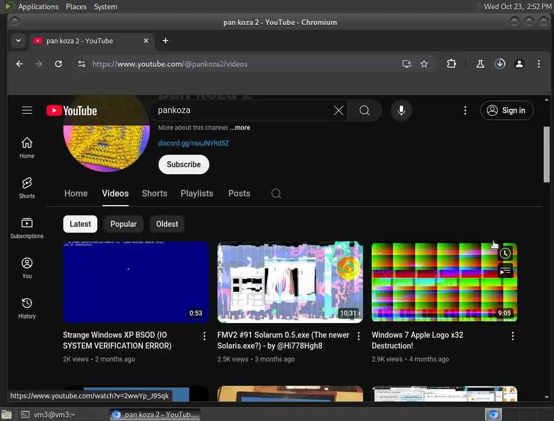Switch to channel Home tab
554x421 pixels.
tap(76, 193)
